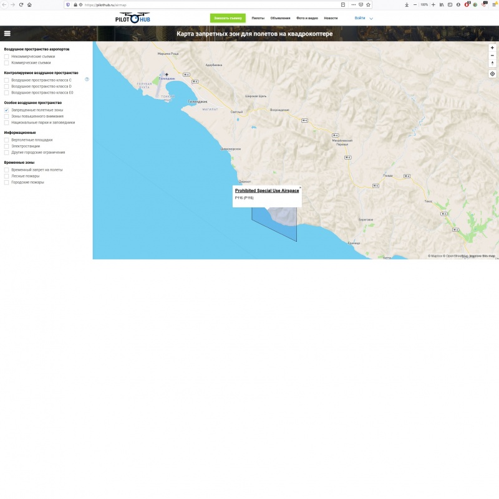Go back with browser back arrow
The image size is (499, 499).
click(4, 5)
